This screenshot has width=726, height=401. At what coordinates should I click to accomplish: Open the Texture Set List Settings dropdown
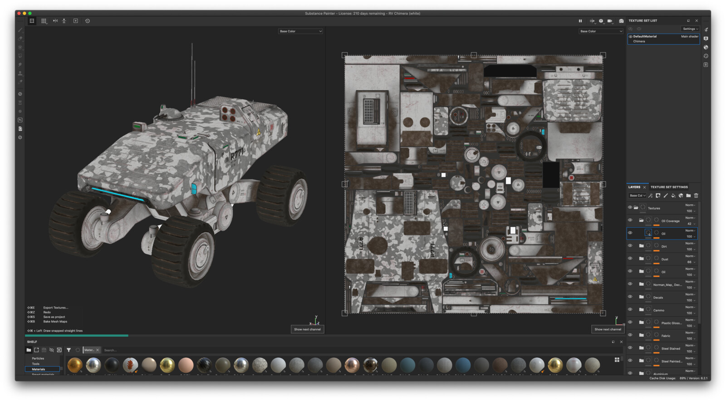[690, 29]
